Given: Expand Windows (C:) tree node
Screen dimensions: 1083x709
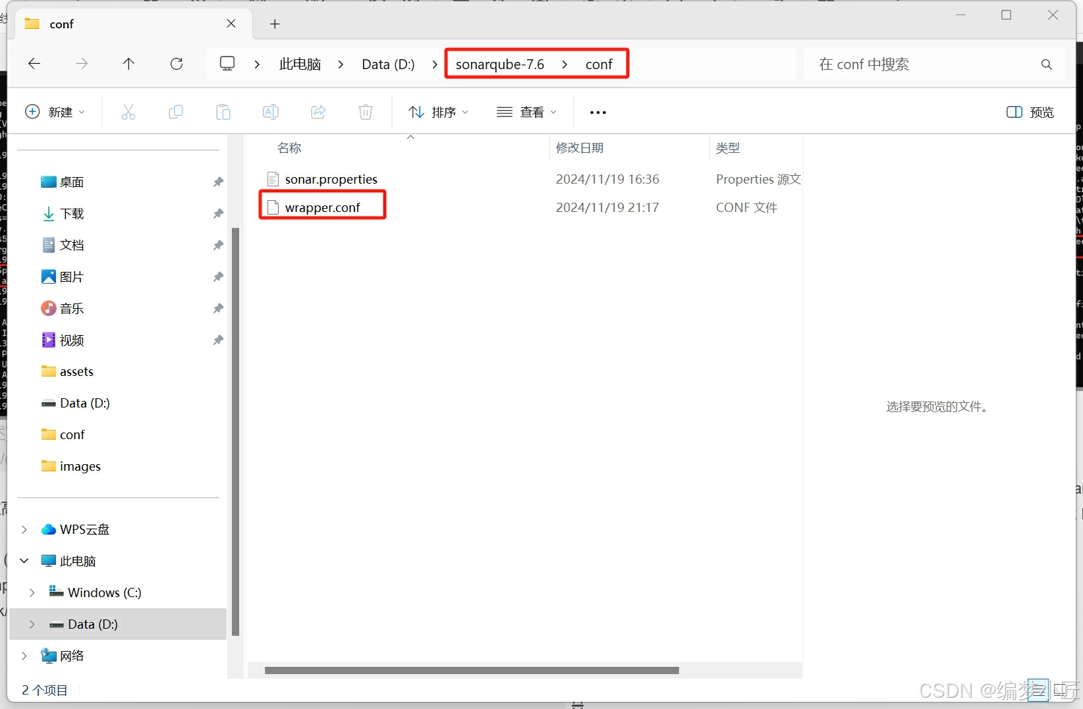Looking at the screenshot, I should click(x=32, y=592).
